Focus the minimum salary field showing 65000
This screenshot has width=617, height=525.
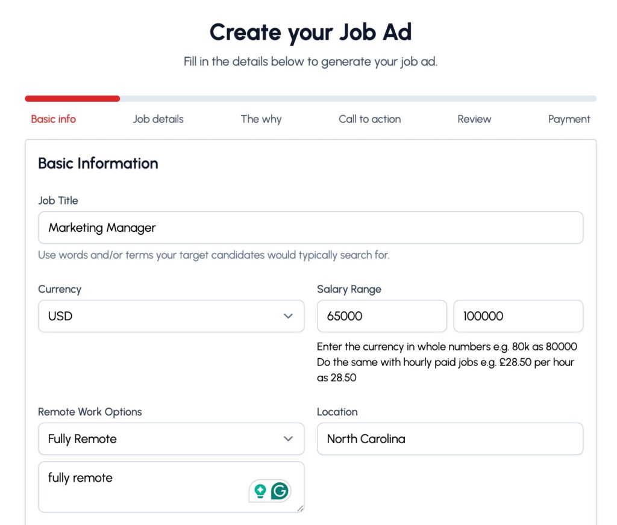381,316
